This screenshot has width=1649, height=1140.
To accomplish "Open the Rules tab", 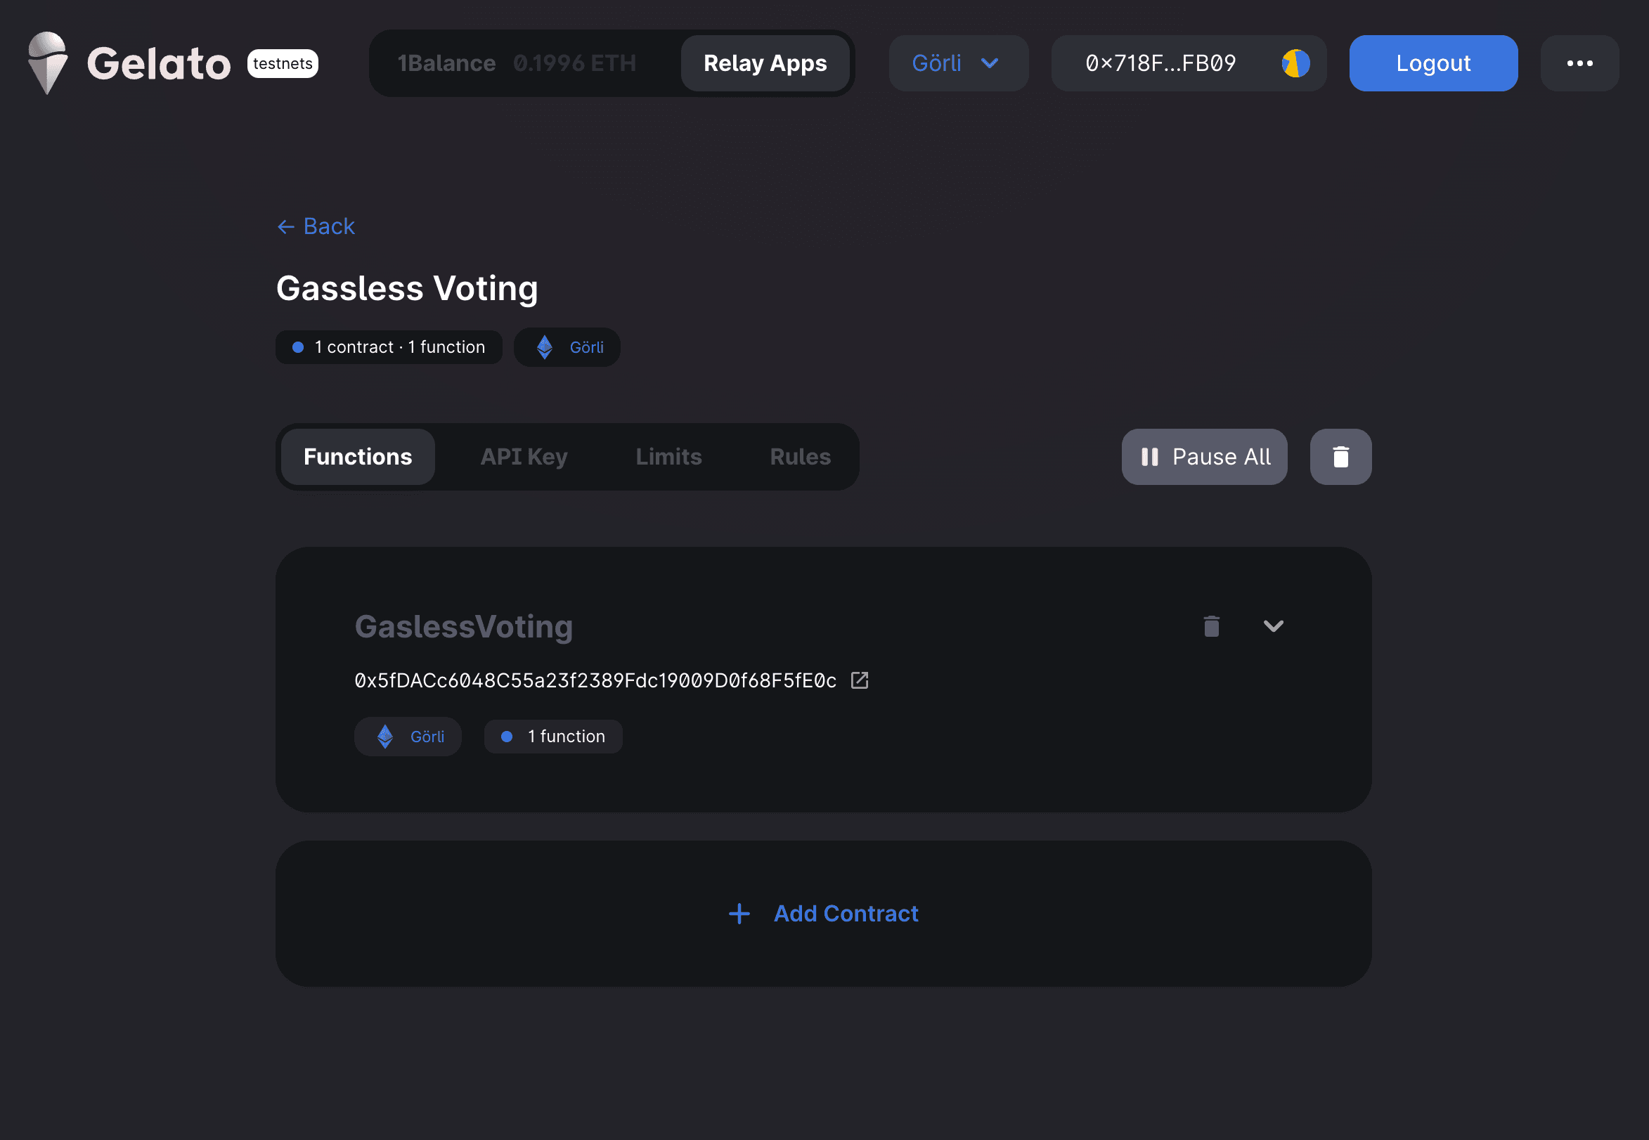I will (x=800, y=457).
